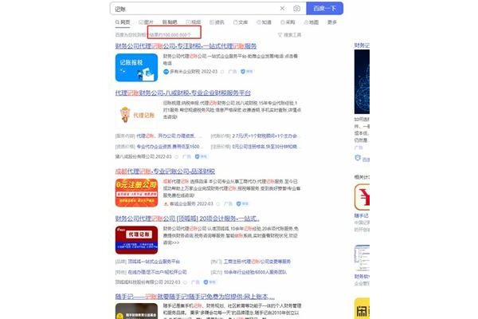This screenshot has height=319, width=478.
Task: Open the camera image search icon
Action: [296, 9]
